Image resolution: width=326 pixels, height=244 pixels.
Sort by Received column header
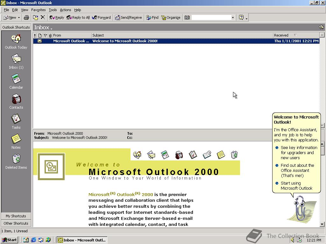[296, 35]
